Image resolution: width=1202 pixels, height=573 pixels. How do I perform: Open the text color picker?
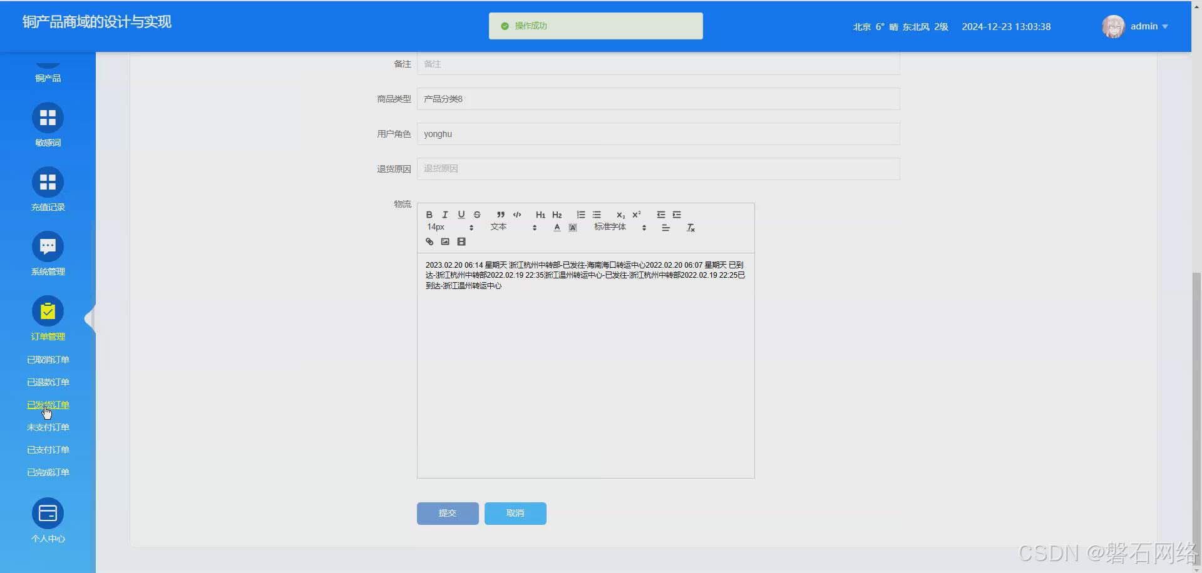(x=557, y=228)
